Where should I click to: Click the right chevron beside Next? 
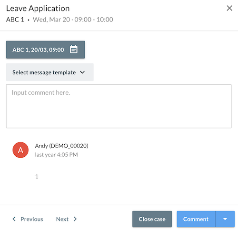click(75, 219)
